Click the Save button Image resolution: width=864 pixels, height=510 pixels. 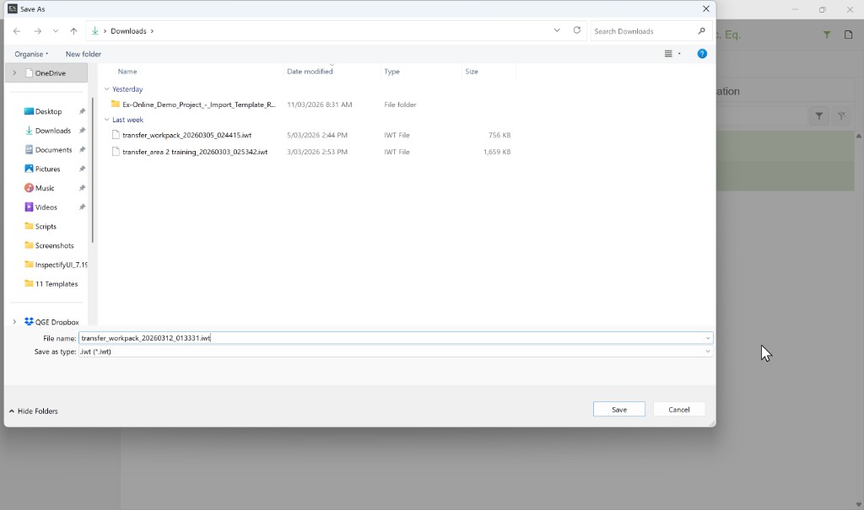click(x=619, y=409)
